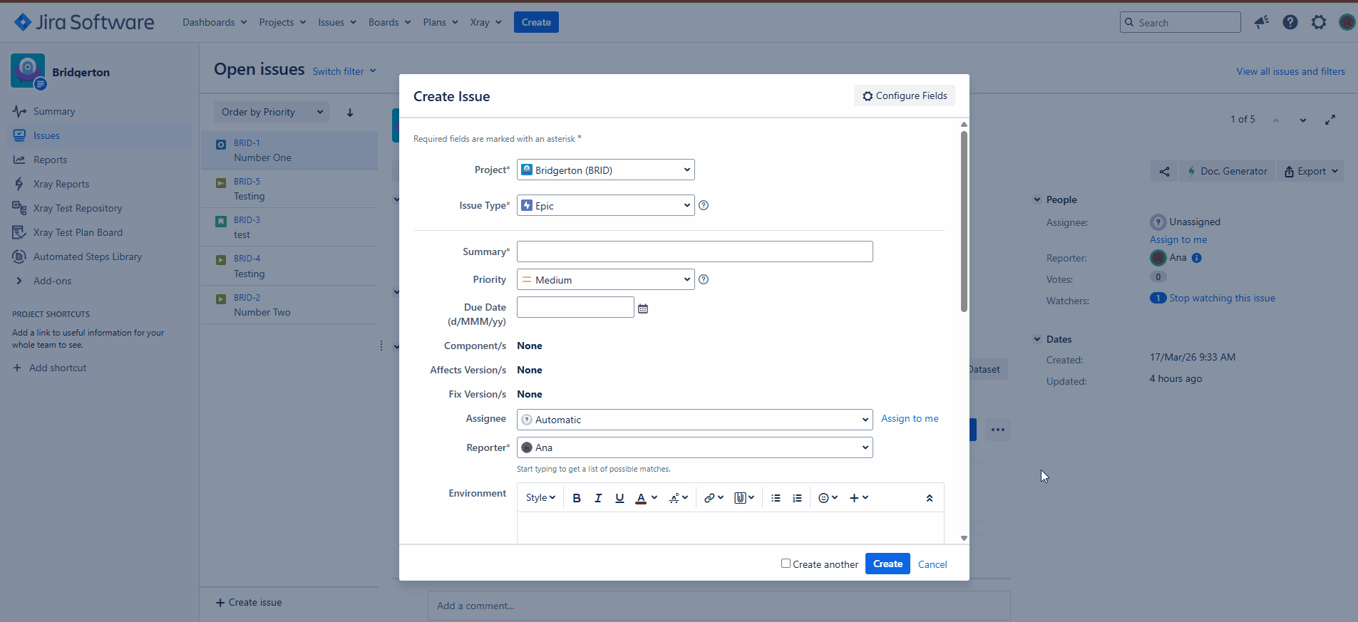Click the Summary input field
Viewport: 1358px width, 622px height.
point(695,252)
